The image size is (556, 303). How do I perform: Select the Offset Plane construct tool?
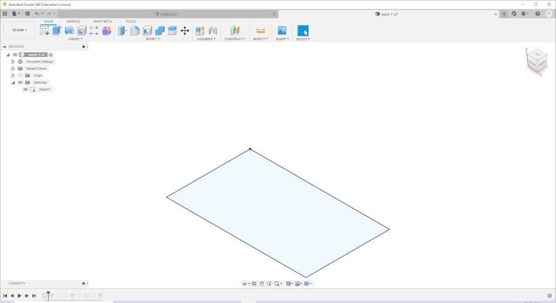[x=235, y=31]
